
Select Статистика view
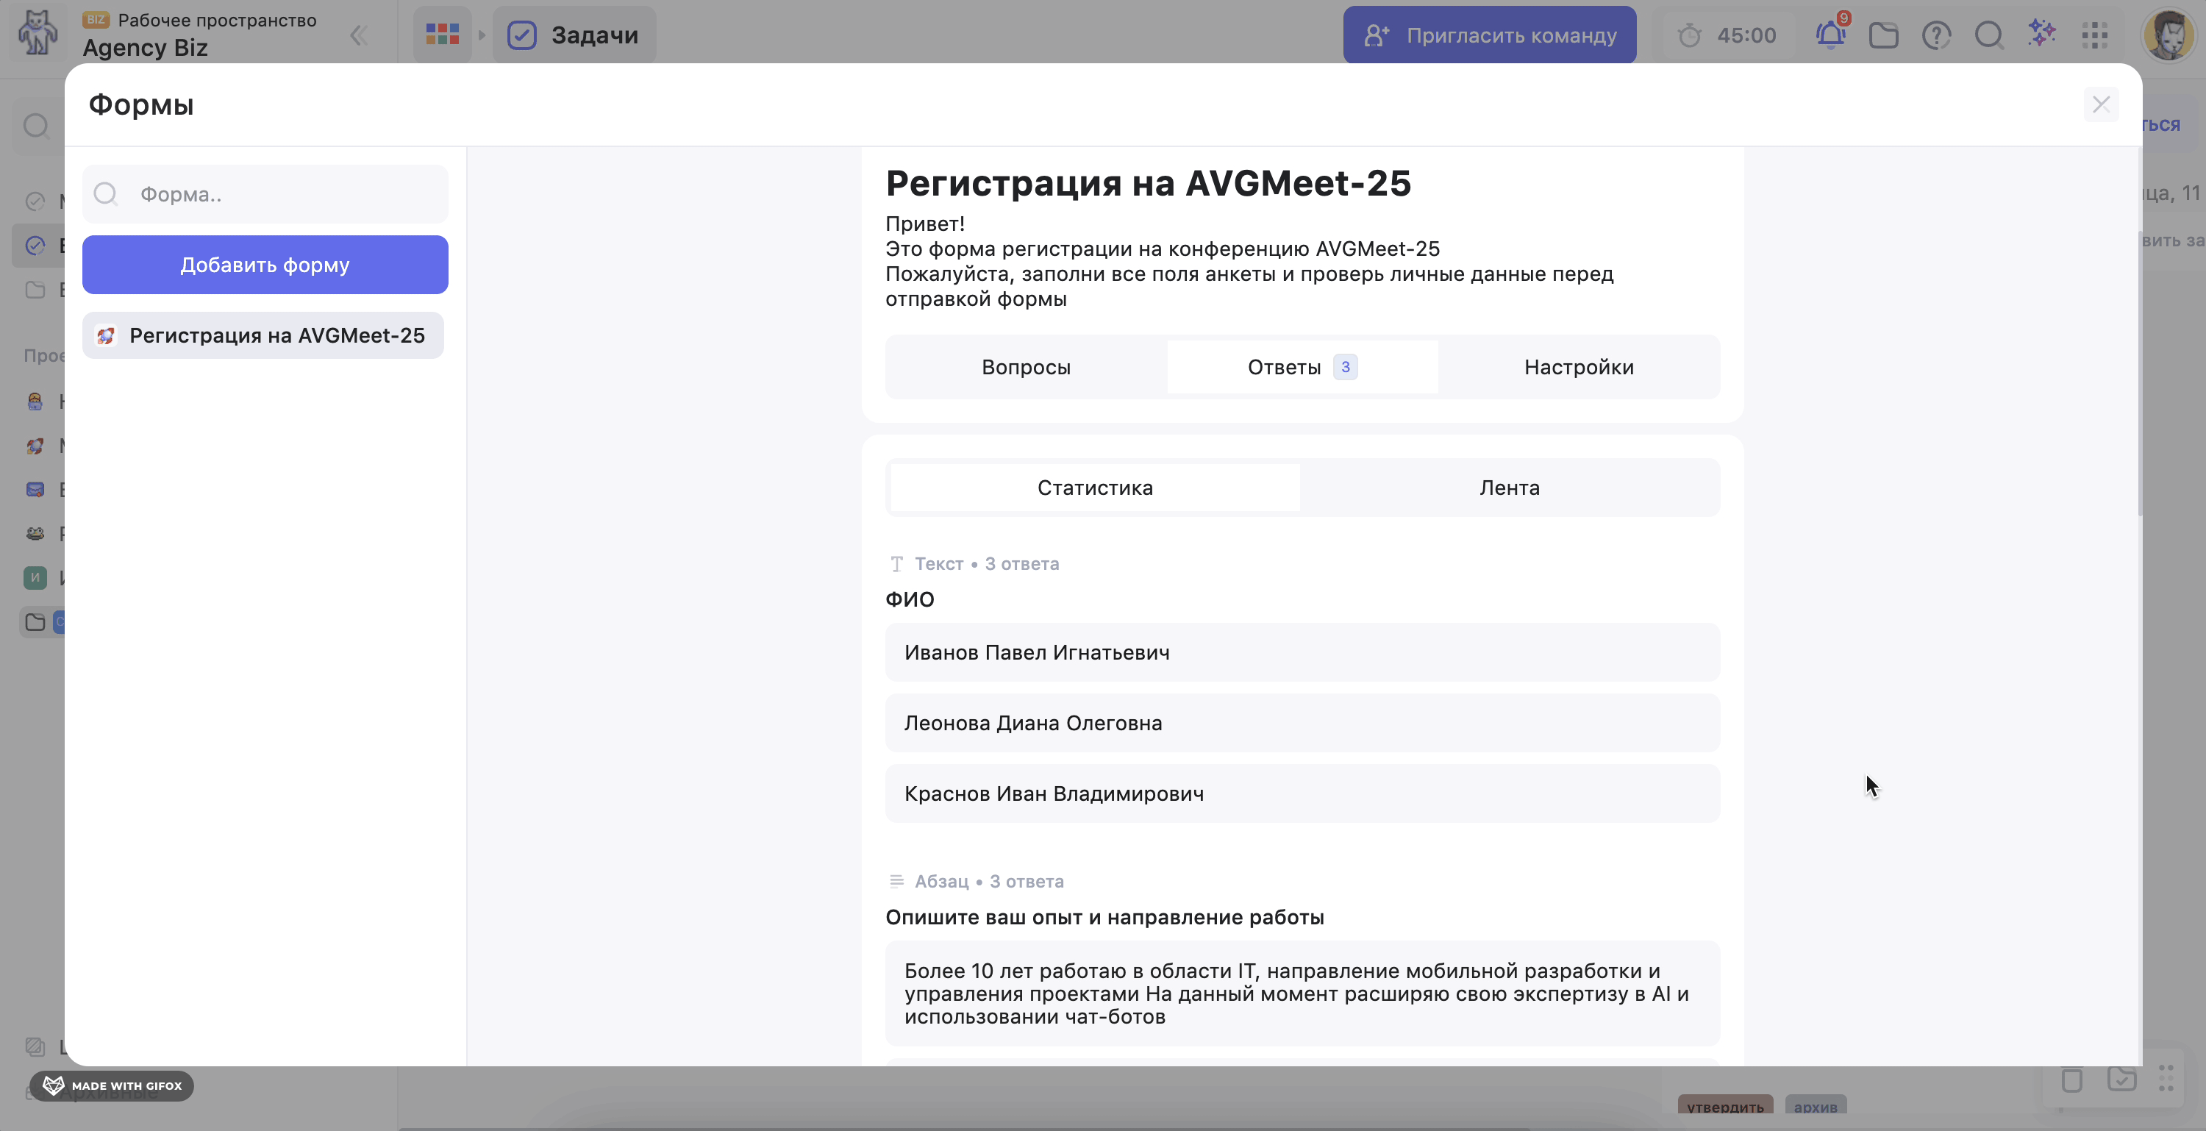point(1094,488)
